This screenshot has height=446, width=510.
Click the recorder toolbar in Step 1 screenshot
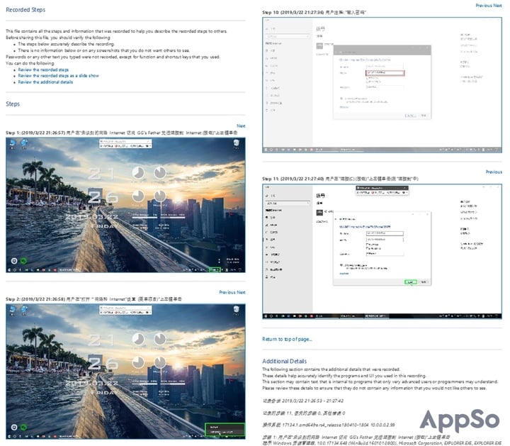pos(126,142)
